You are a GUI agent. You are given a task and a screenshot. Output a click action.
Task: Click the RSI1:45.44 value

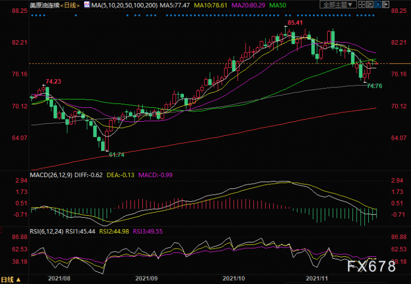pos(80,231)
